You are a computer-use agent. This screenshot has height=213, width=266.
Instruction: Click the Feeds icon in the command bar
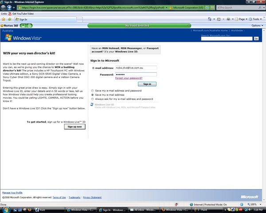(219, 19)
